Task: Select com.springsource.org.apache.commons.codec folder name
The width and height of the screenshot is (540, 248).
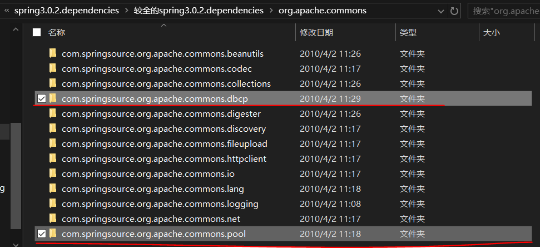Action: tap(157, 68)
